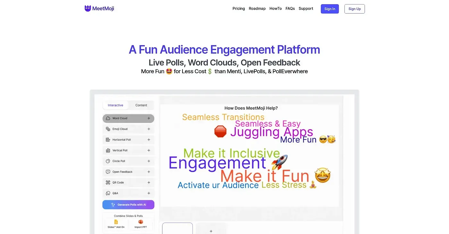Click the MeetMoji owl logo icon

[88, 8]
